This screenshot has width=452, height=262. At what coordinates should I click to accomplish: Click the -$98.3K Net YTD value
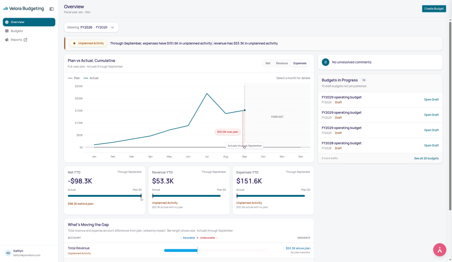coord(80,181)
